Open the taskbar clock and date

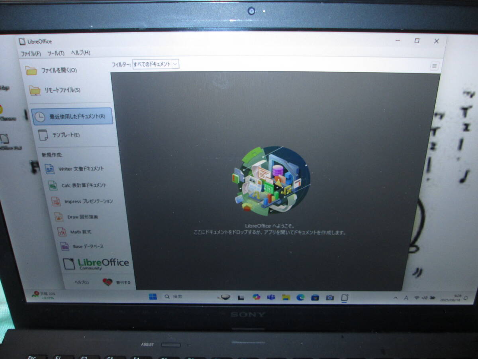pyautogui.click(x=451, y=298)
